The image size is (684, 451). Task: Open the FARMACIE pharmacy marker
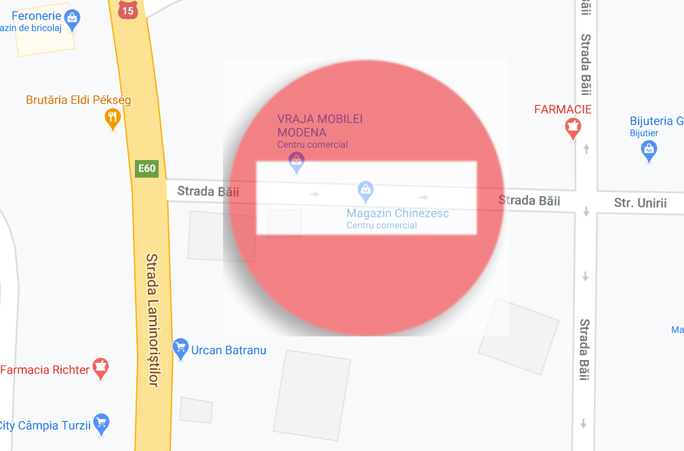[573, 129]
